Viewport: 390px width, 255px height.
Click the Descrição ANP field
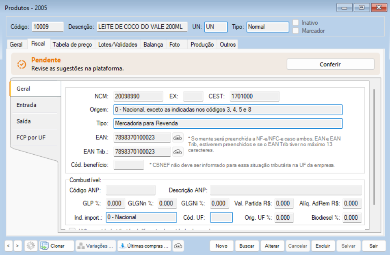286,190
